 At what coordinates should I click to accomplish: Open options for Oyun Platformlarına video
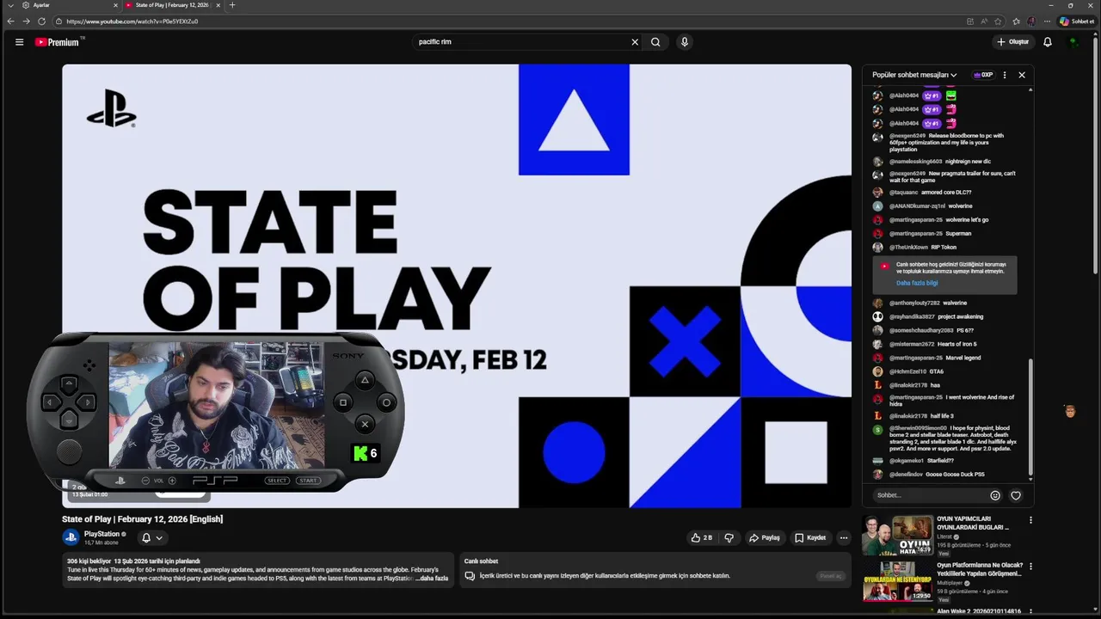click(1030, 567)
